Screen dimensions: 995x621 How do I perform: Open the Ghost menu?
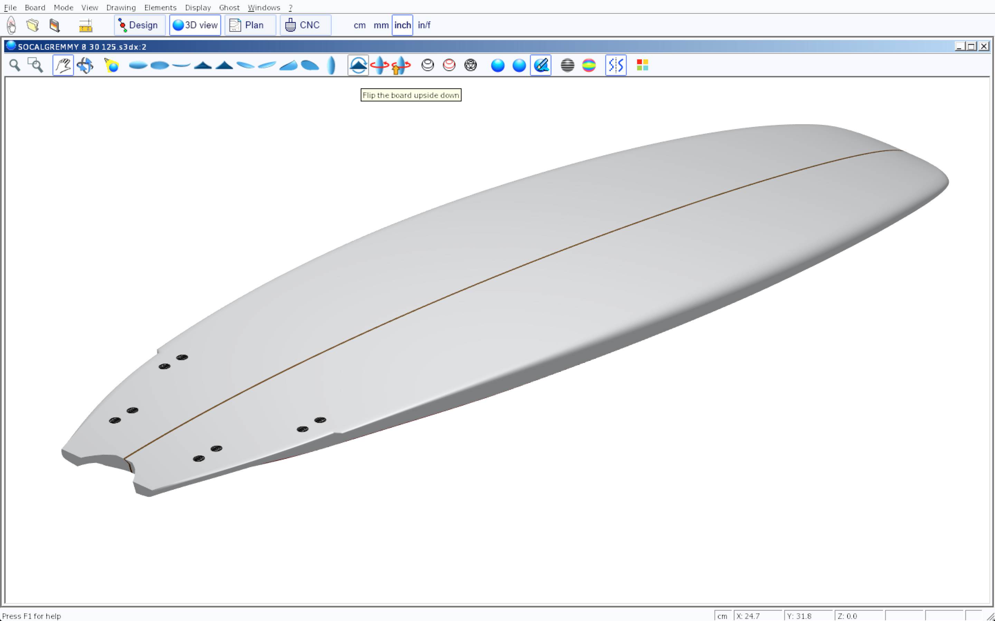click(229, 7)
